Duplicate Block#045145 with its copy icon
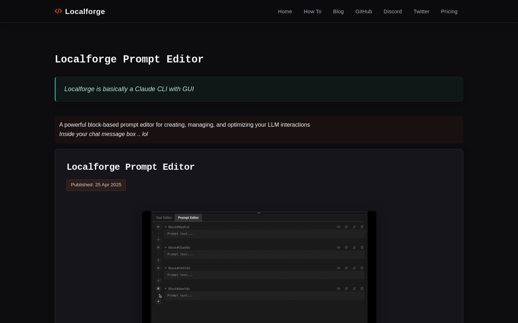This screenshot has height=323, width=518. [x=346, y=268]
